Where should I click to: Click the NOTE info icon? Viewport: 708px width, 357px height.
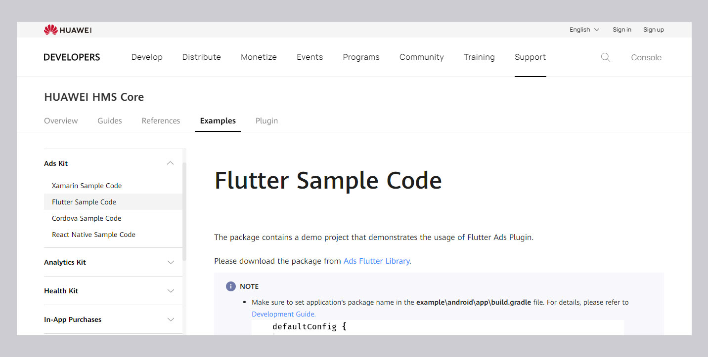tap(230, 286)
